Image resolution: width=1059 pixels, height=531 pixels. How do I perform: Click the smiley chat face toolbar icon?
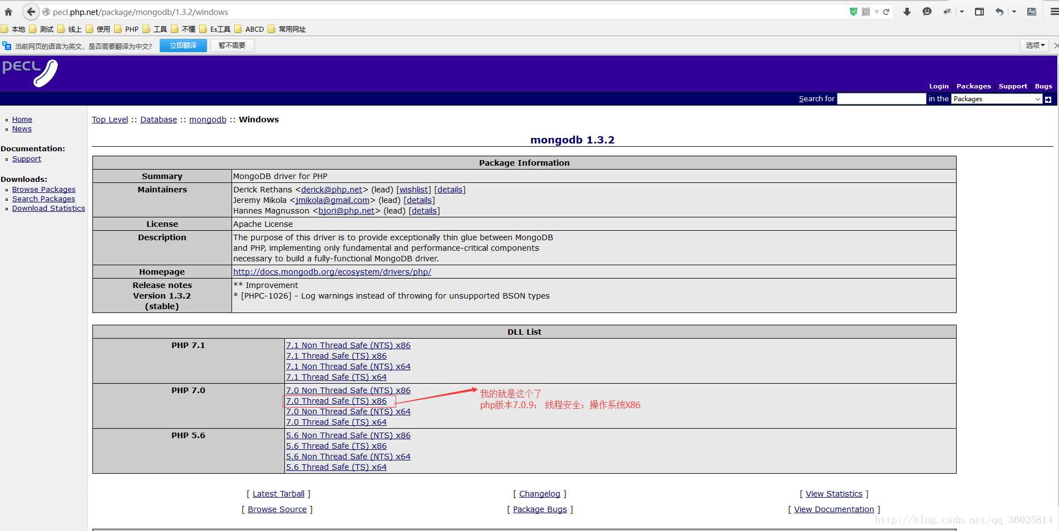pos(927,12)
